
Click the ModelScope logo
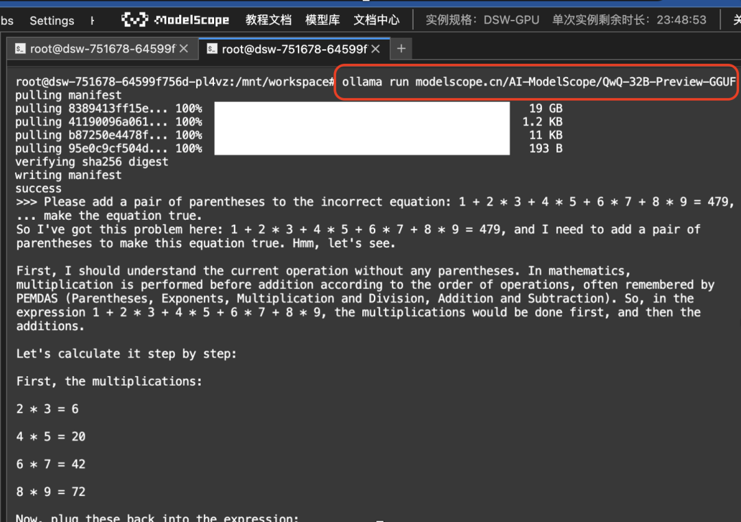176,20
